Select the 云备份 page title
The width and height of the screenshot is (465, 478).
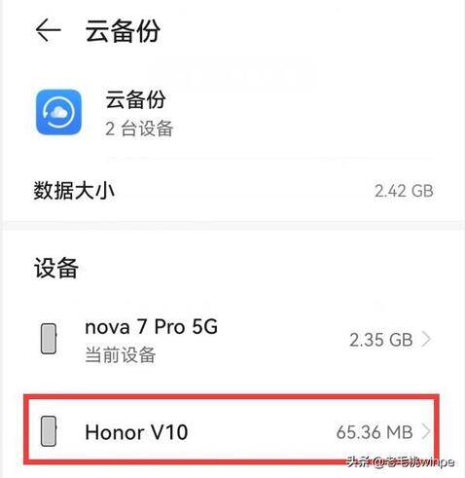click(123, 31)
